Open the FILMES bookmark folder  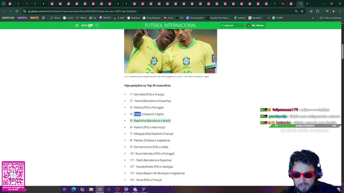[277, 18]
